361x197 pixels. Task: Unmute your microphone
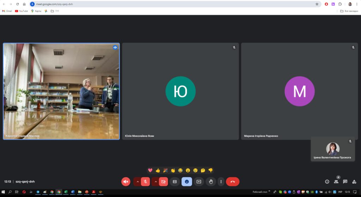click(x=145, y=182)
